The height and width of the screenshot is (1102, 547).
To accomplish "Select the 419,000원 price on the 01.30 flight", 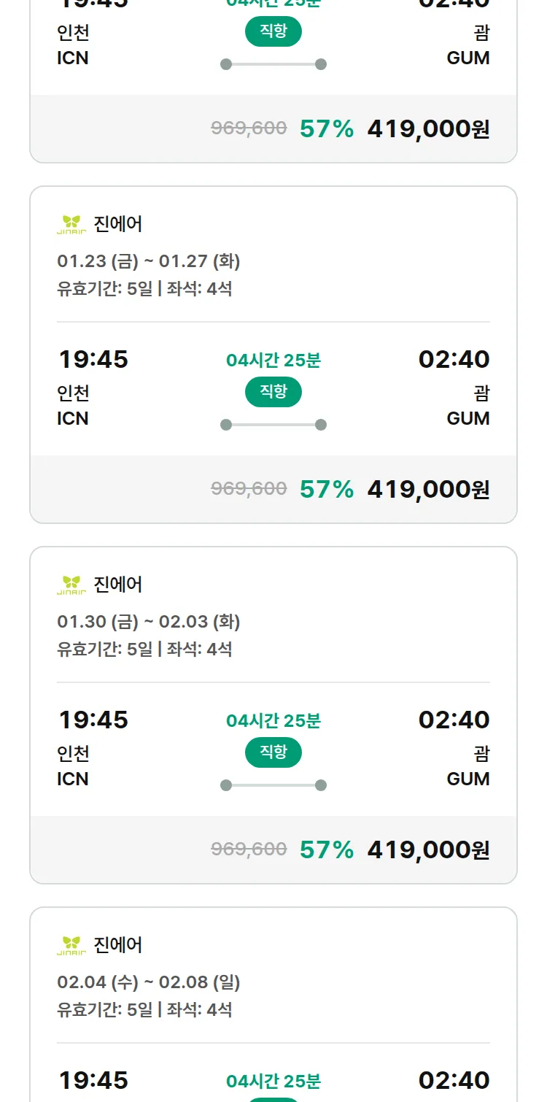I will tap(428, 849).
